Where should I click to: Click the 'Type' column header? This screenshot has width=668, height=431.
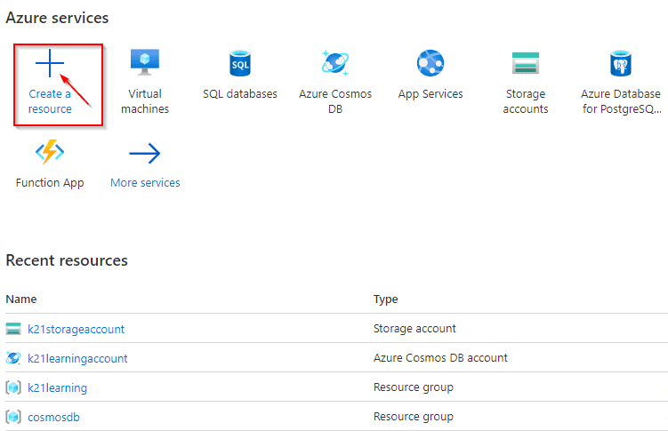(x=385, y=299)
